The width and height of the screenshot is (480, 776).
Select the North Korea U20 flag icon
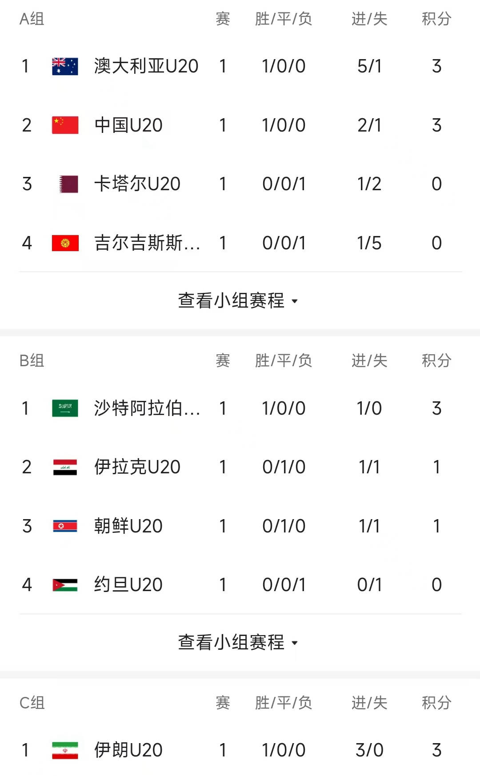[x=65, y=526]
